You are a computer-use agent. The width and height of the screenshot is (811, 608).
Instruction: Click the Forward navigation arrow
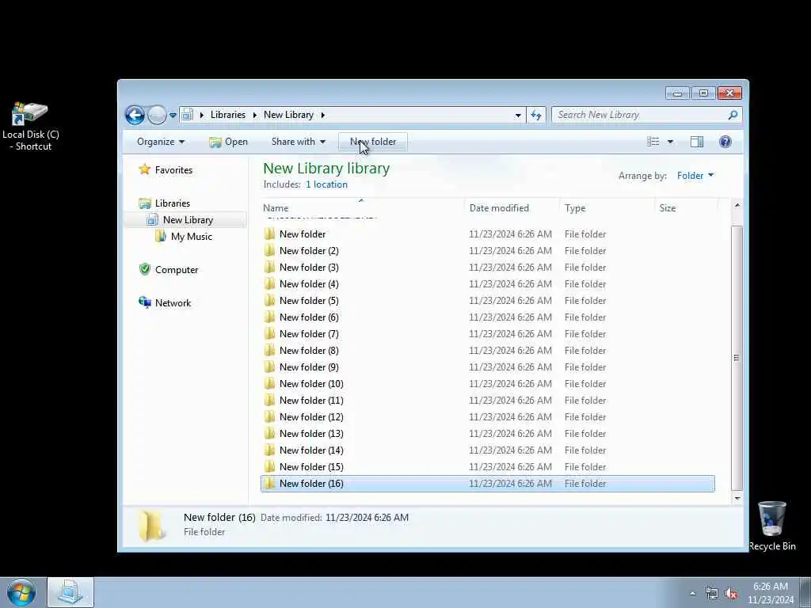tap(156, 115)
